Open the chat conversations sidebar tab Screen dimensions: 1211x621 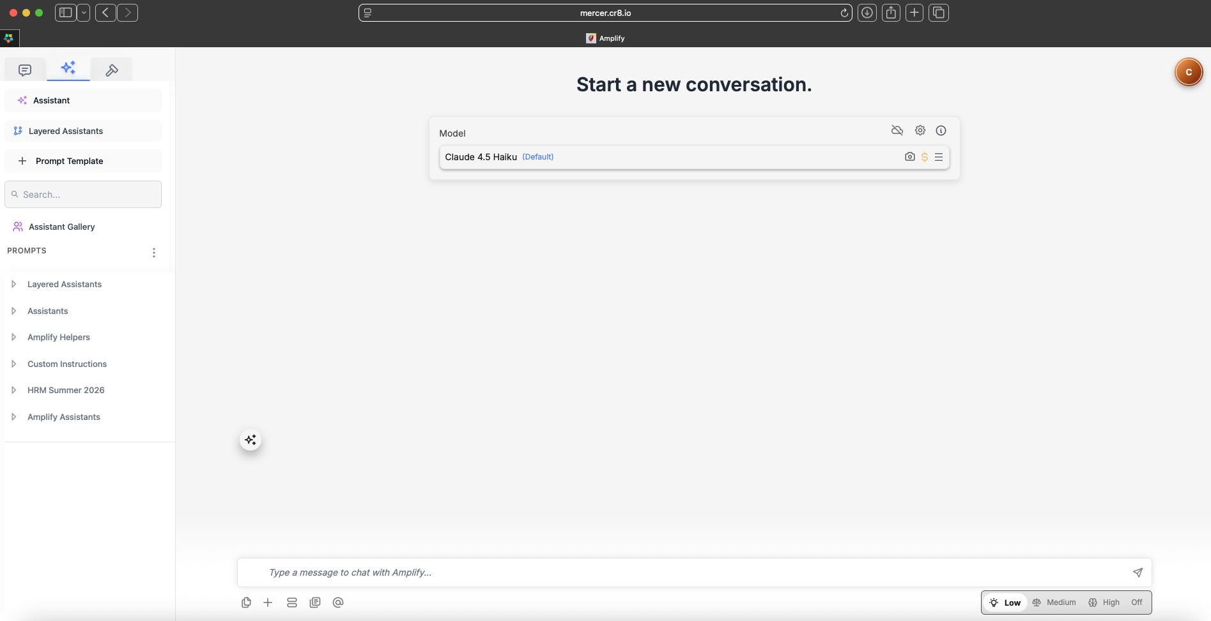point(25,70)
